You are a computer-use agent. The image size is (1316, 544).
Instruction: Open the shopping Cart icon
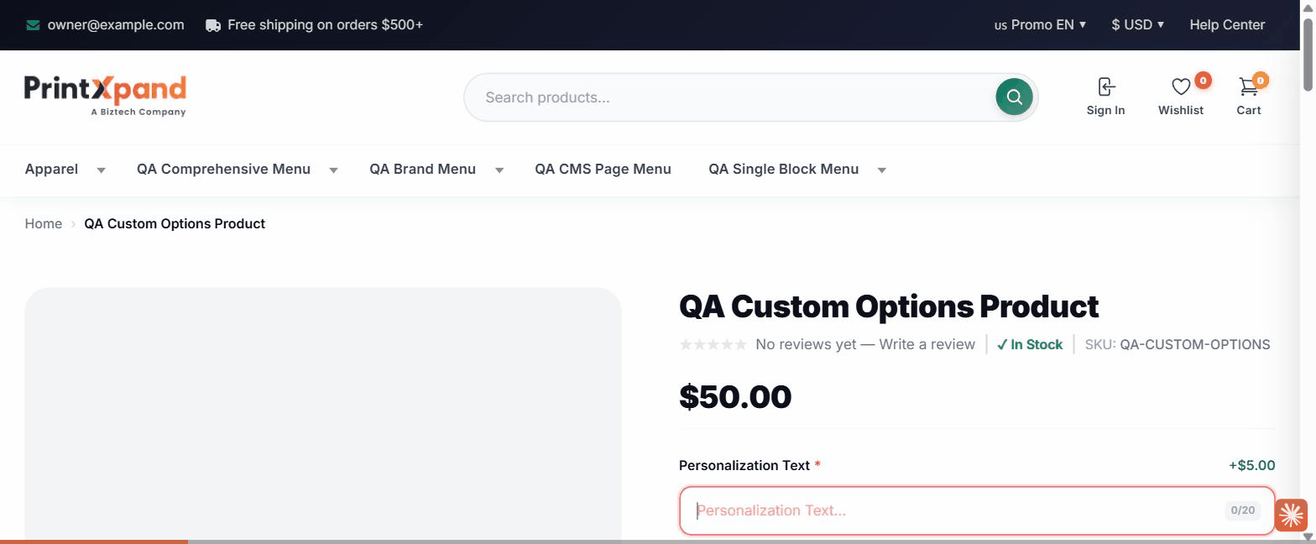pyautogui.click(x=1248, y=86)
